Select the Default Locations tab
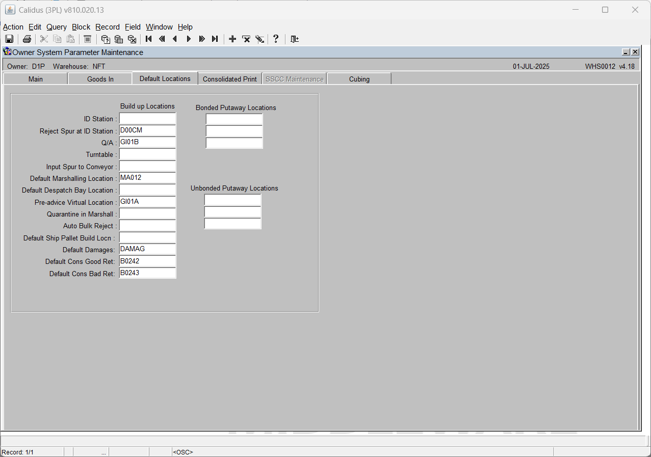Viewport: 651px width, 457px height. coord(165,78)
